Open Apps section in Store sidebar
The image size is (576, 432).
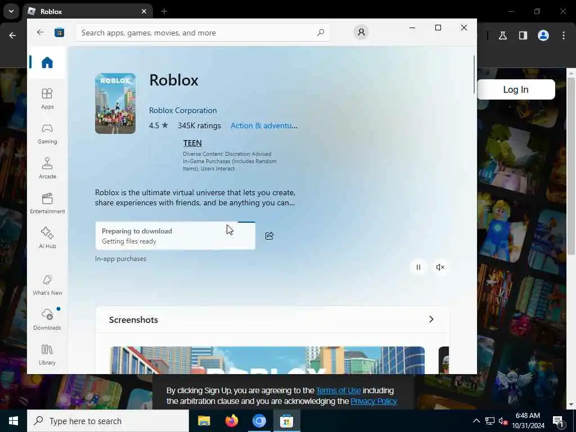pyautogui.click(x=47, y=99)
